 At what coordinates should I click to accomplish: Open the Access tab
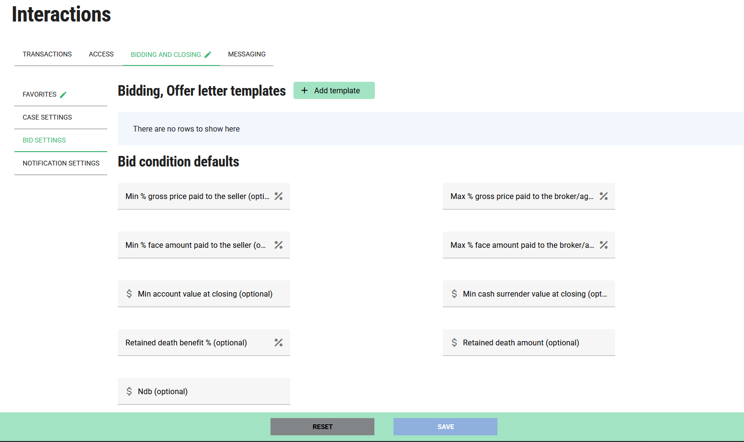[x=101, y=54]
